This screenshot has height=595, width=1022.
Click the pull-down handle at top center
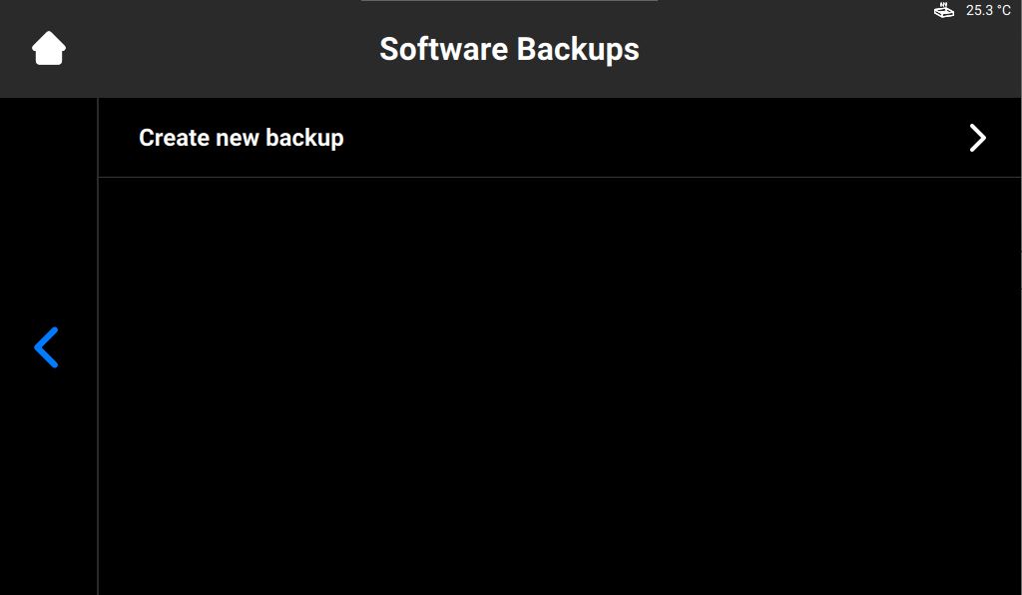click(509, 1)
